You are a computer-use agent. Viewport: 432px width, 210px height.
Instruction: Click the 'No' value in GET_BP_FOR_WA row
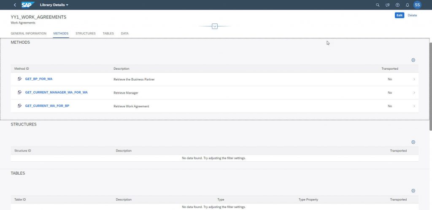pos(389,79)
